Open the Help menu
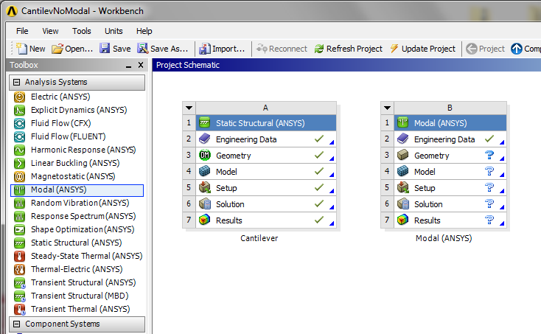The width and height of the screenshot is (541, 334). coord(144,31)
